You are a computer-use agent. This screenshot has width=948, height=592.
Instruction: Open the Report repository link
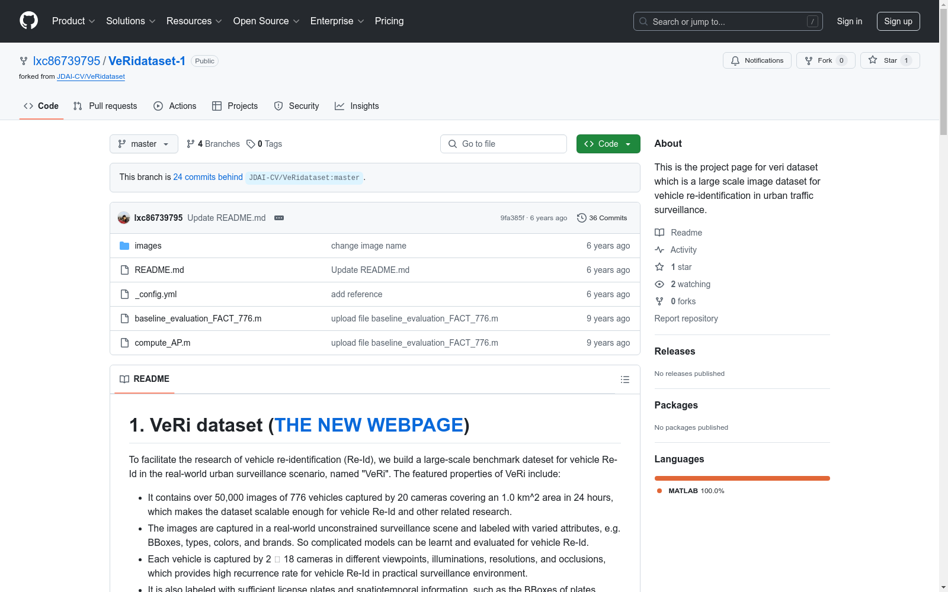686,318
